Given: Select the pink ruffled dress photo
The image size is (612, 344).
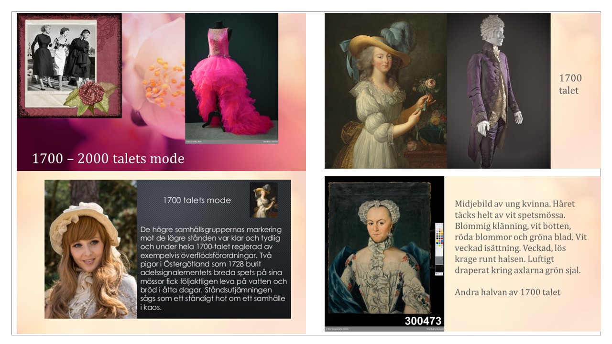Looking at the screenshot, I should coord(231,76).
